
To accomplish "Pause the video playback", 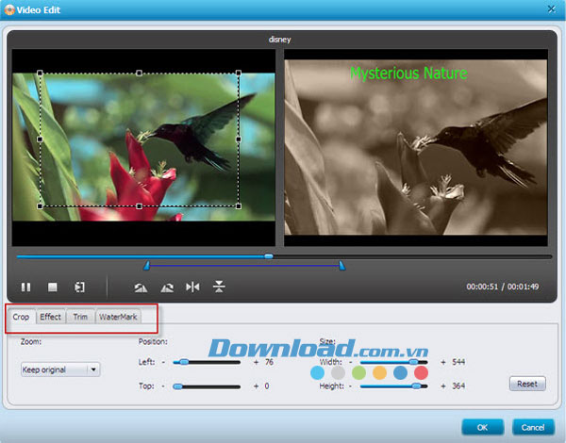I will [x=25, y=287].
